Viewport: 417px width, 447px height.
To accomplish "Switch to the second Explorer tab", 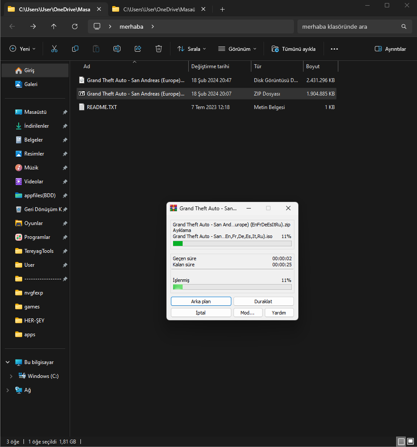I will [159, 9].
